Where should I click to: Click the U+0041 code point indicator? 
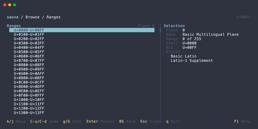point(243,17)
